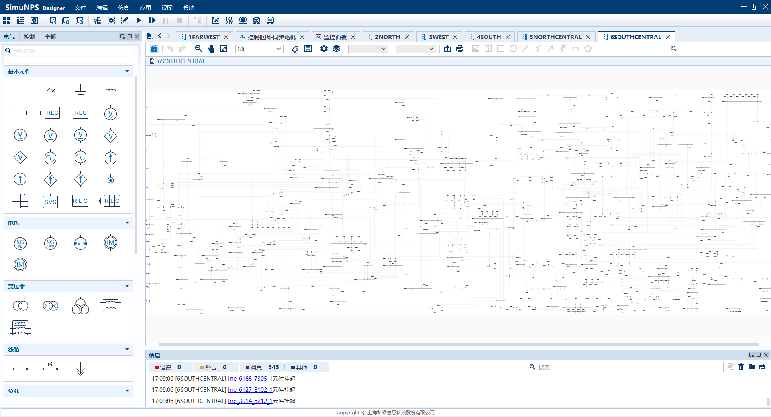Click the info panel 搜索 field

[626, 367]
